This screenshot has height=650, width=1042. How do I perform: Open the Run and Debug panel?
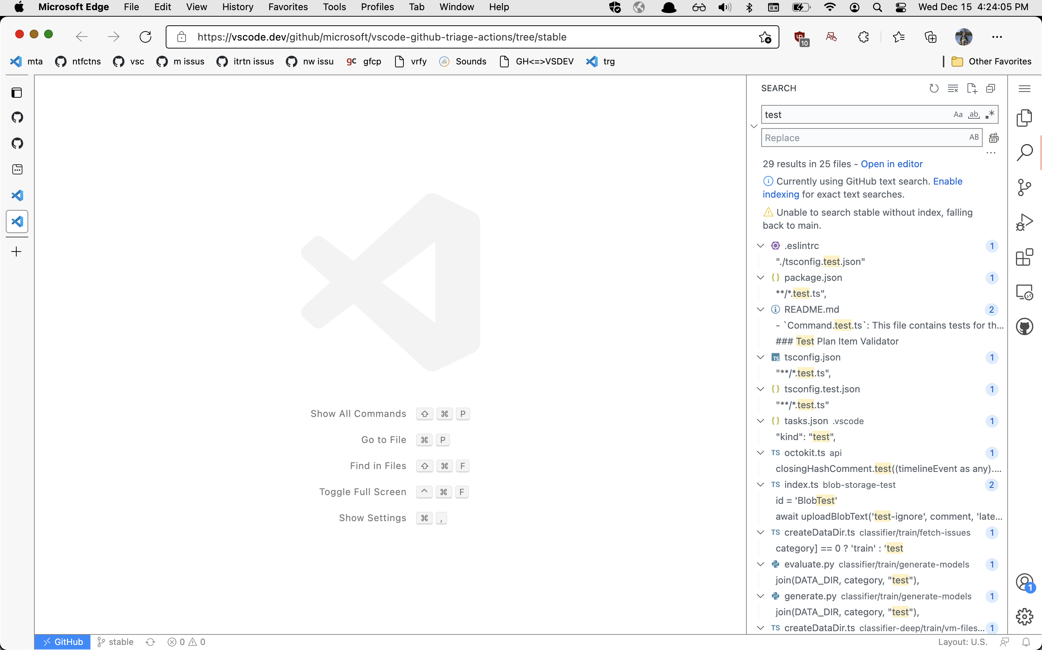click(1024, 222)
